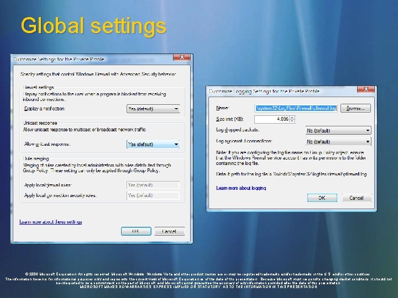
Task: Click the Apply local connection security rules label
Action: 60,195
